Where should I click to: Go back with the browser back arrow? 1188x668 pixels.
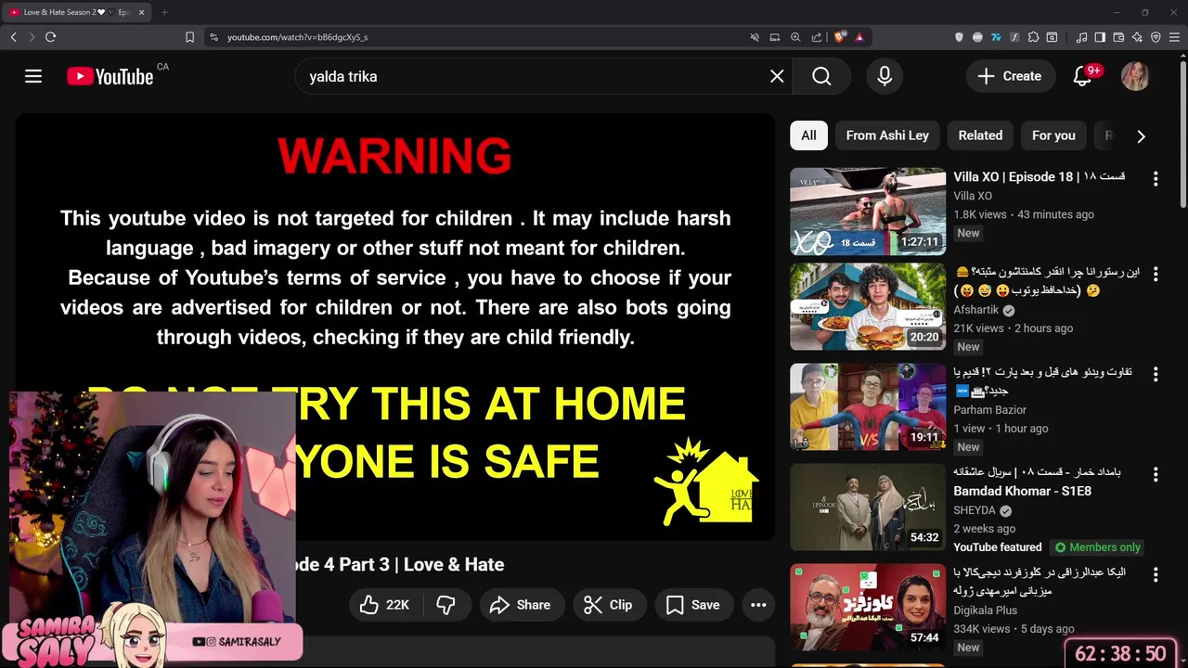[13, 37]
